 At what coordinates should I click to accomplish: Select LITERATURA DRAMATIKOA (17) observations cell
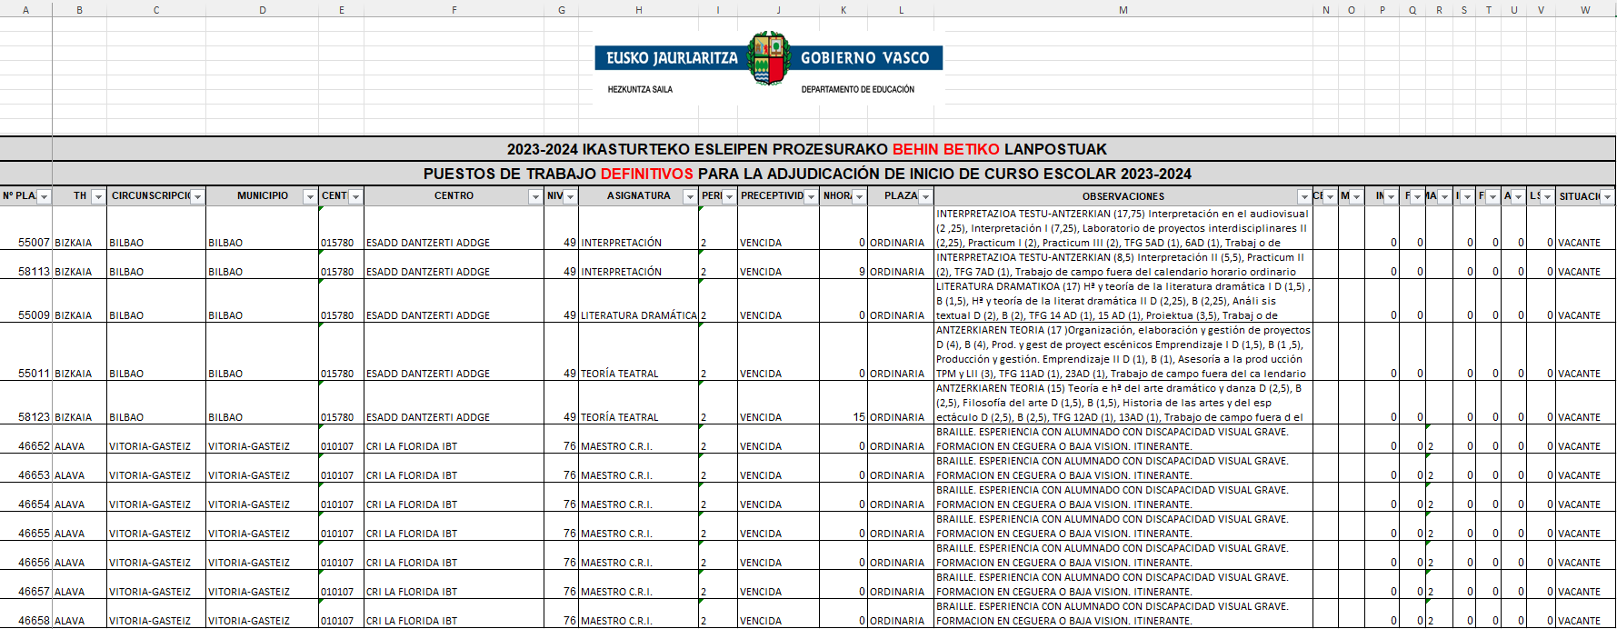pyautogui.click(x=1123, y=301)
